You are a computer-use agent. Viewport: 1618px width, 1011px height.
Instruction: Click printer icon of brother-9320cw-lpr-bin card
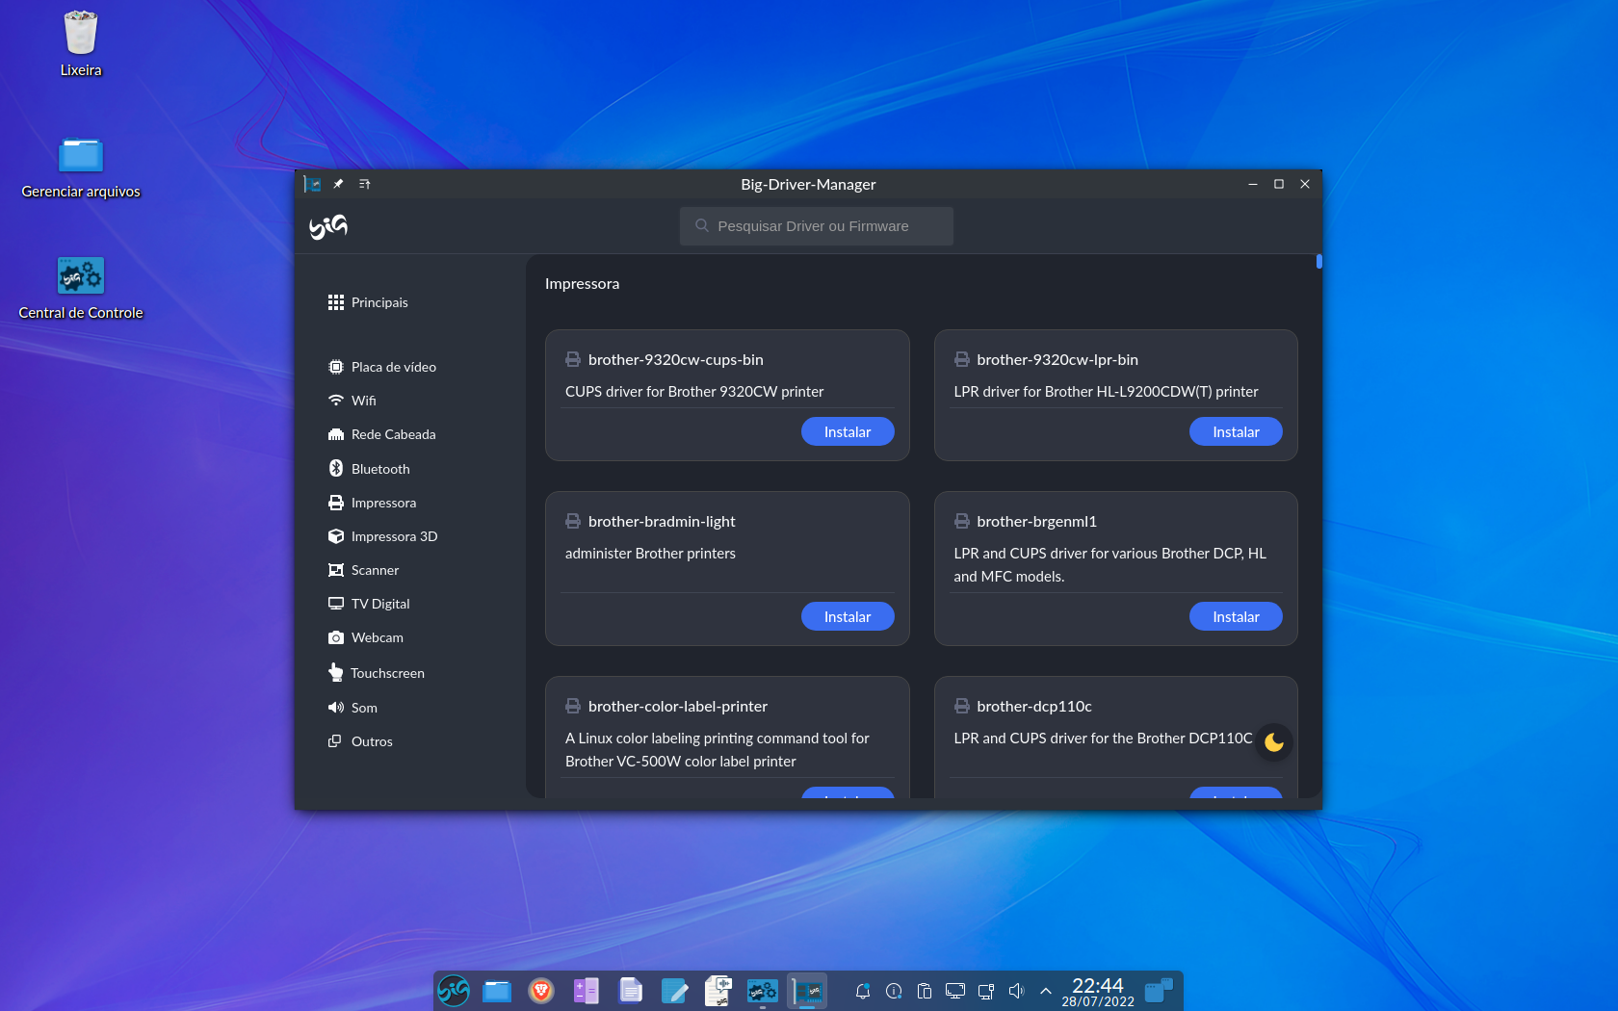(961, 359)
